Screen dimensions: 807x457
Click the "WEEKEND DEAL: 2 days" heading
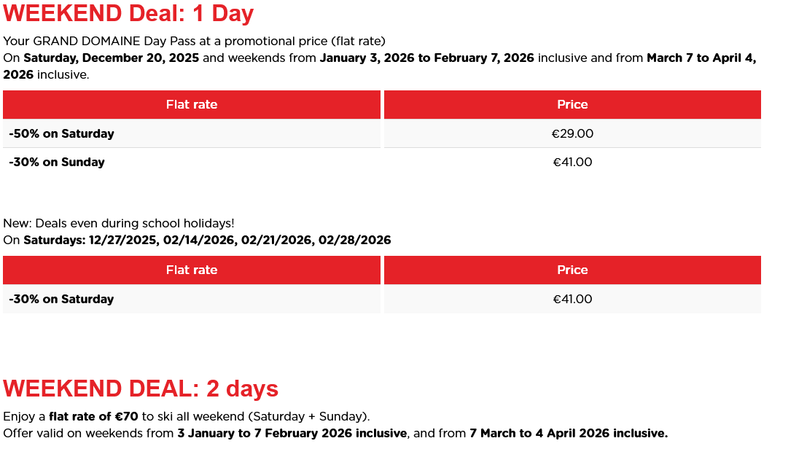[141, 389]
